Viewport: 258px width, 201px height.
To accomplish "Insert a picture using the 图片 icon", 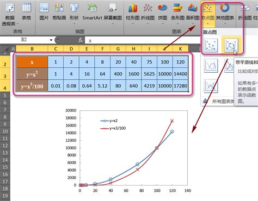I will click(44, 8).
